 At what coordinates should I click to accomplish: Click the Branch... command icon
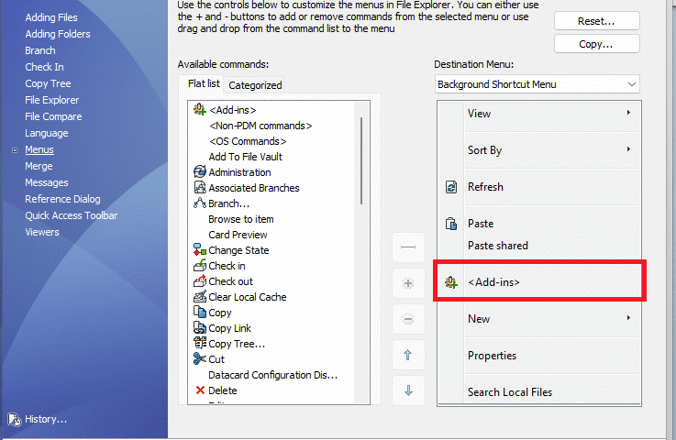[x=199, y=203]
